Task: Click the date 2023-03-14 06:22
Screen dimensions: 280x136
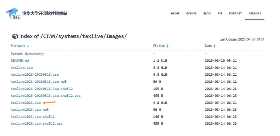Action: pyautogui.click(x=221, y=82)
